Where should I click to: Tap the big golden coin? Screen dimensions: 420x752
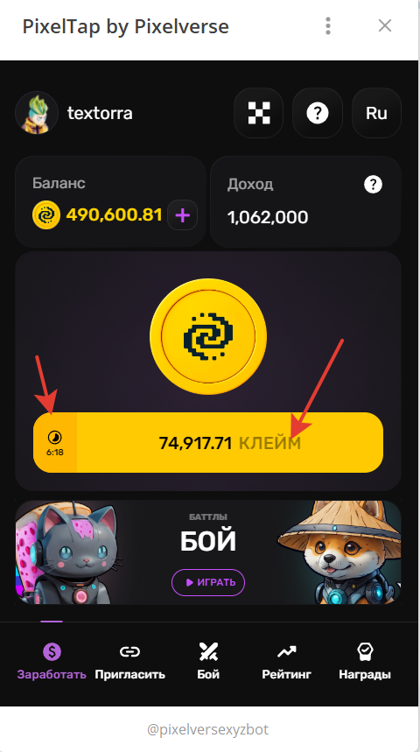pos(208,337)
